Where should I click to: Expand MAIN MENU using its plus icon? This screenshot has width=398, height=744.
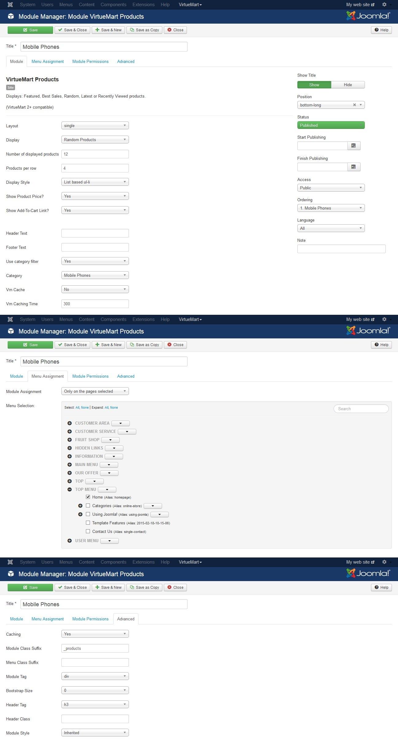point(70,465)
